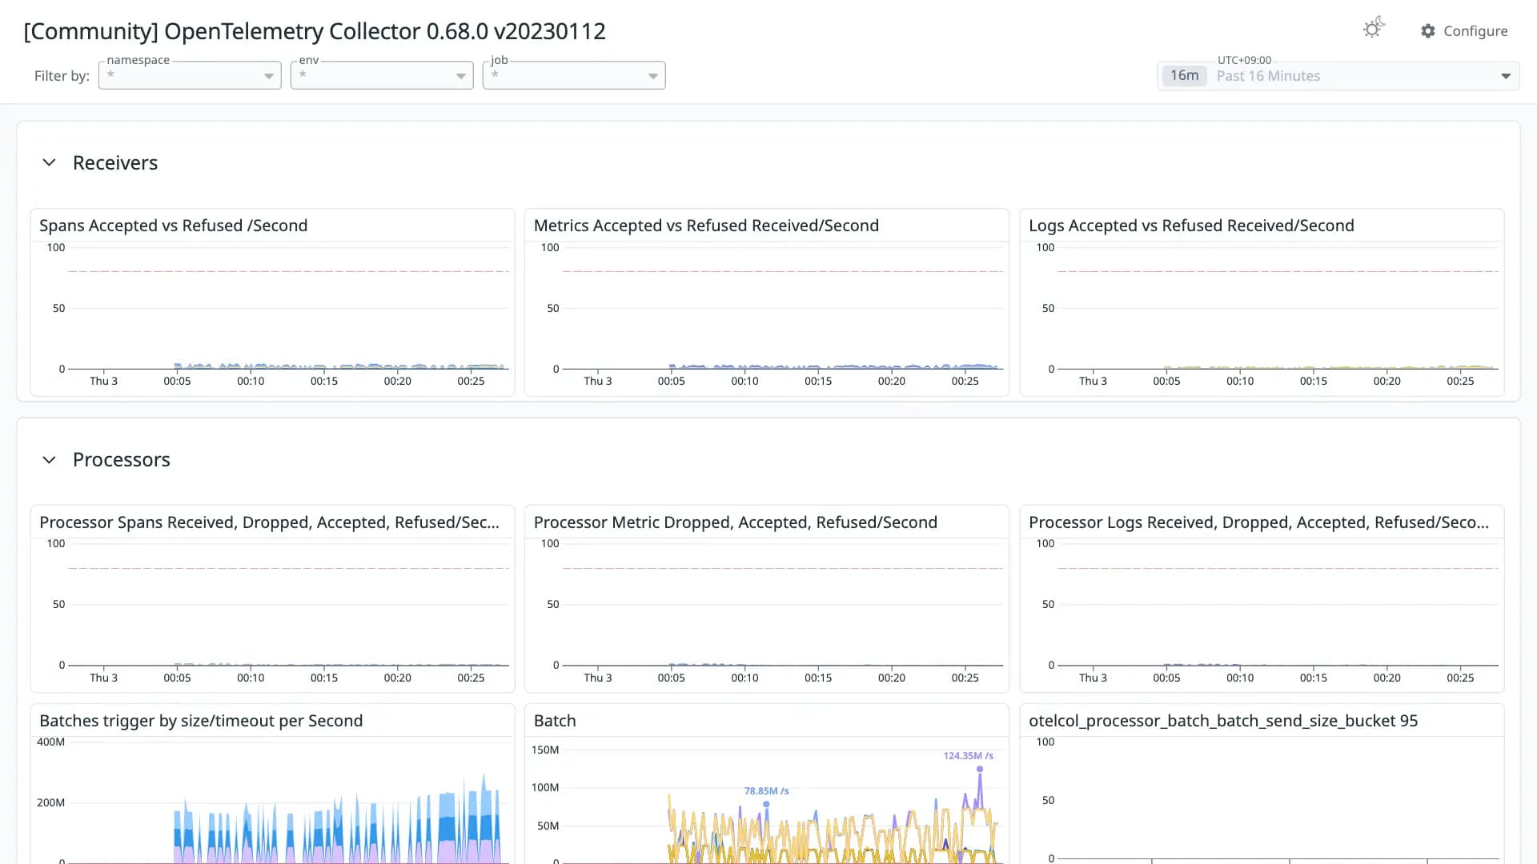Click the otelcol_processor_batch_batch_send_size_bucket 95 title
1537x864 pixels.
click(1223, 721)
